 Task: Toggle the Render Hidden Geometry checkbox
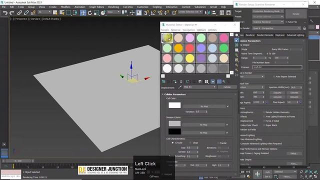coord(264,112)
